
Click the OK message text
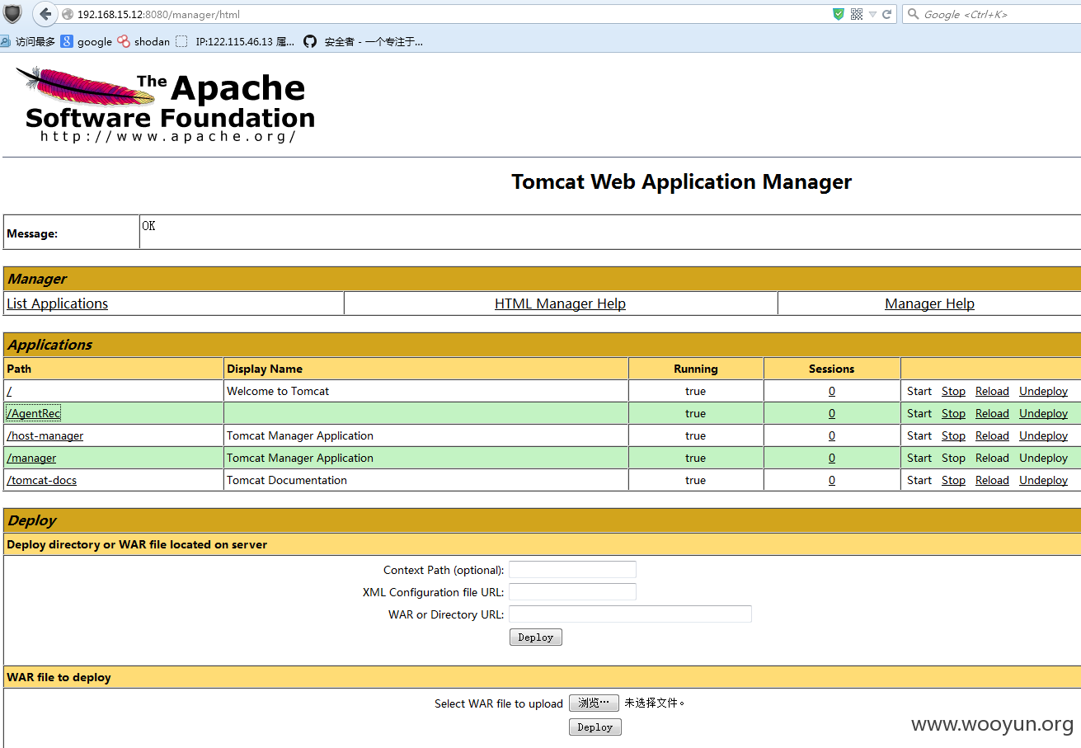click(x=148, y=225)
